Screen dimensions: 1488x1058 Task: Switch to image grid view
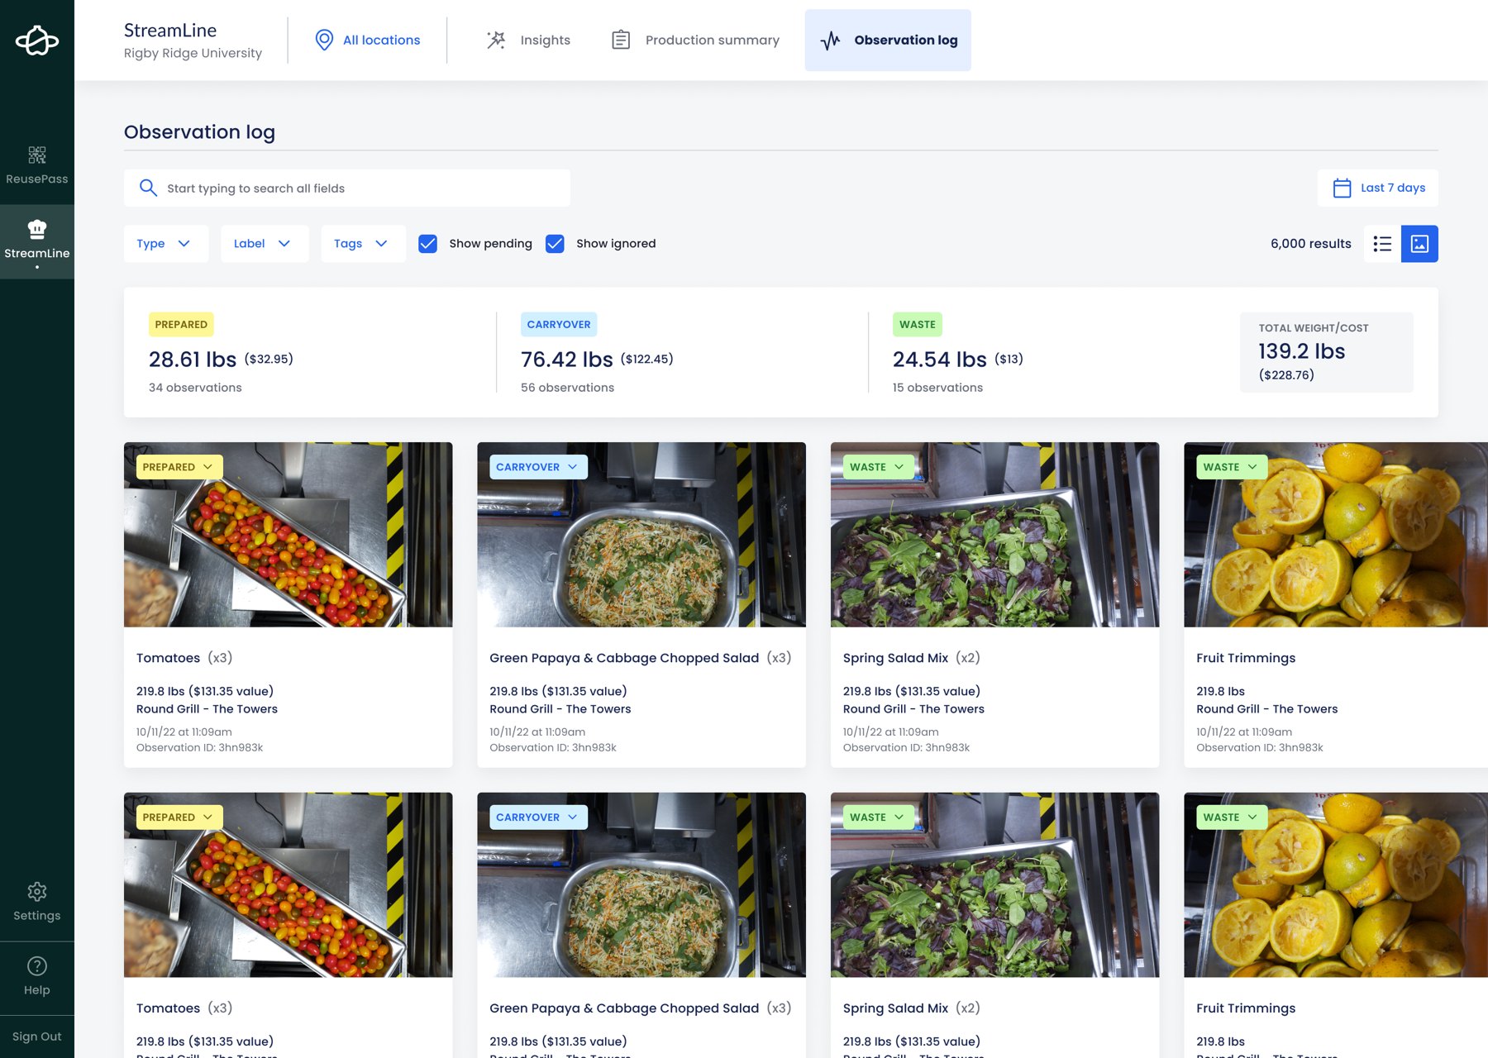click(1419, 244)
